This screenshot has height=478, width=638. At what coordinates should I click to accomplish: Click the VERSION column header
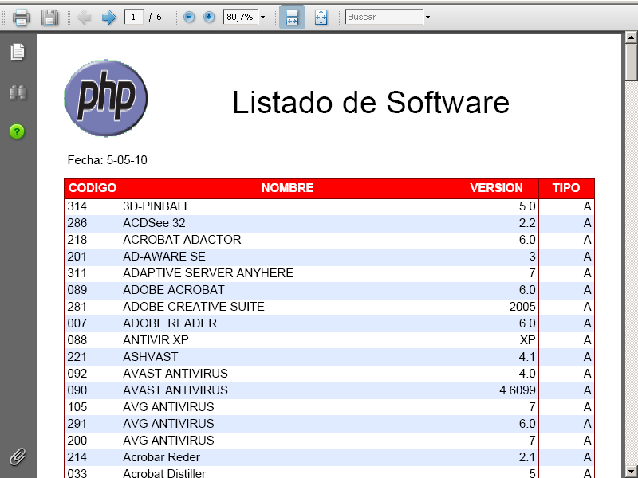point(496,188)
